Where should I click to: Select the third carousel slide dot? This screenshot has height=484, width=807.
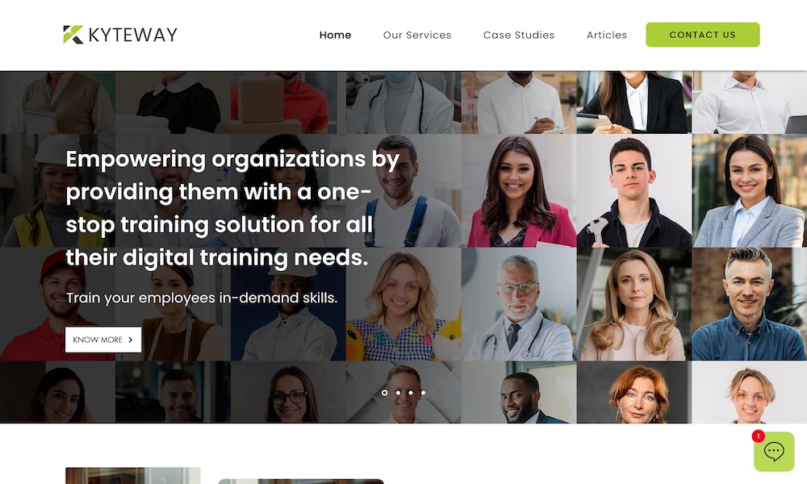(411, 393)
